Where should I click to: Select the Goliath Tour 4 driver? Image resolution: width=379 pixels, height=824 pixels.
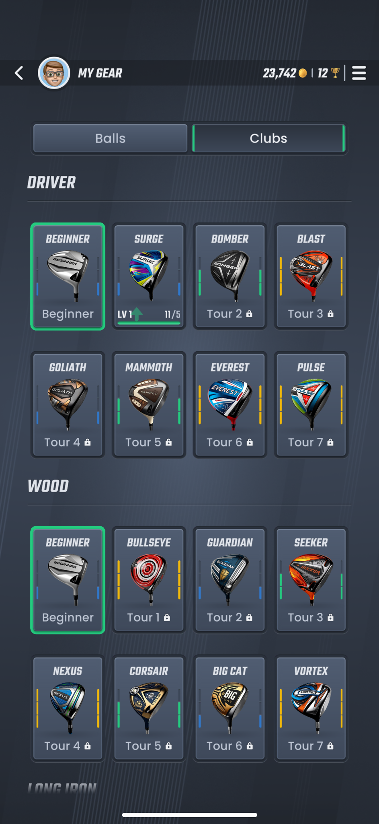68,405
